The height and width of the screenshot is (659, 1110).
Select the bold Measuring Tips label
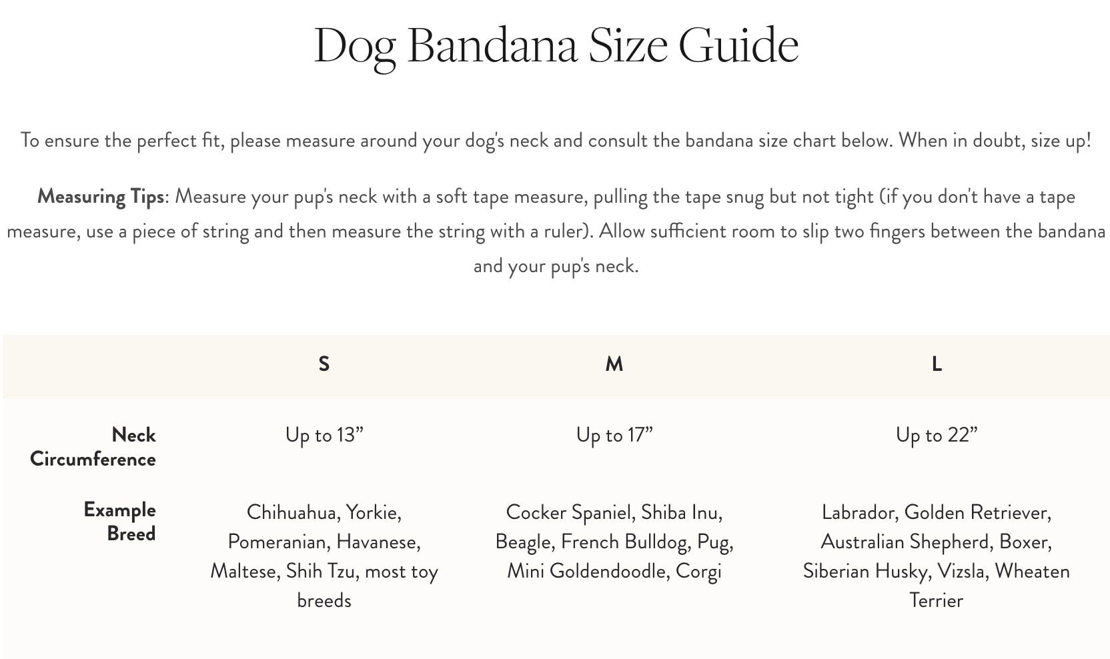(x=101, y=197)
